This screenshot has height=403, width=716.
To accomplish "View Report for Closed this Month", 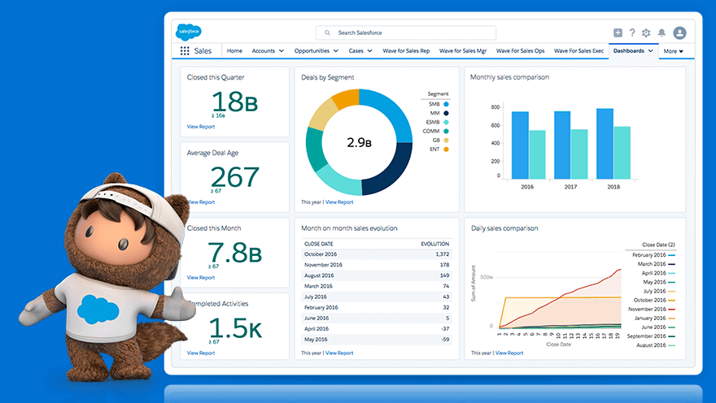I will point(200,278).
